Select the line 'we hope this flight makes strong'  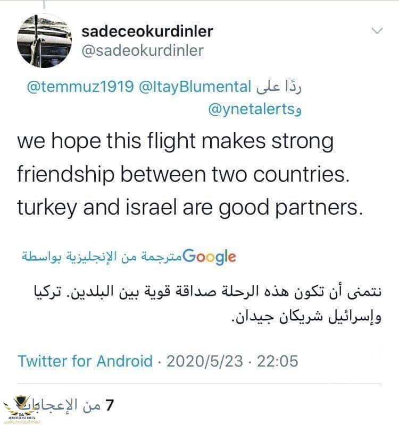174,142
